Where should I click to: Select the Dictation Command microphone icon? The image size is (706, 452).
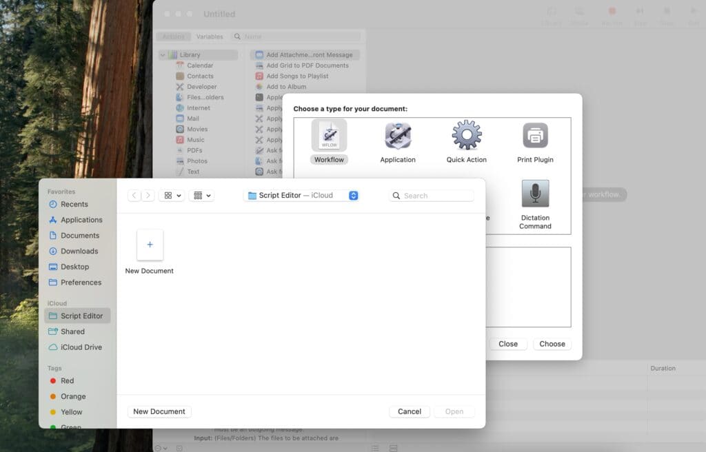[535, 194]
